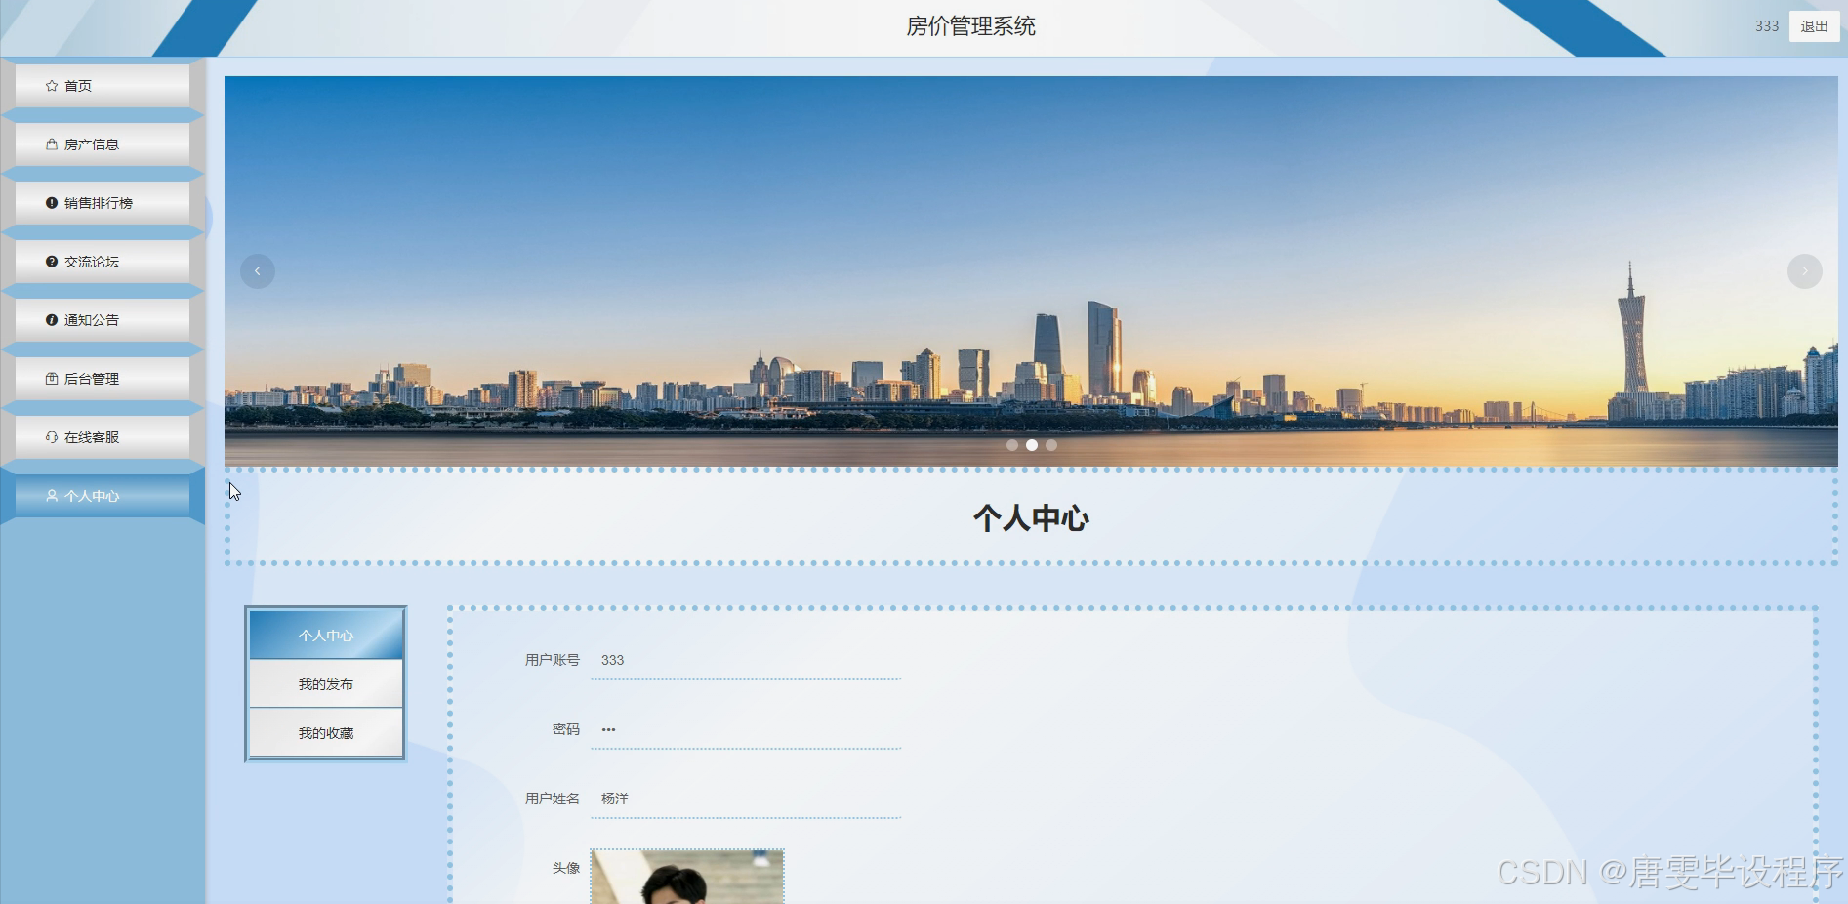This screenshot has width=1848, height=904.
Task: Open 在线客服 menu item
Action: pyautogui.click(x=103, y=437)
